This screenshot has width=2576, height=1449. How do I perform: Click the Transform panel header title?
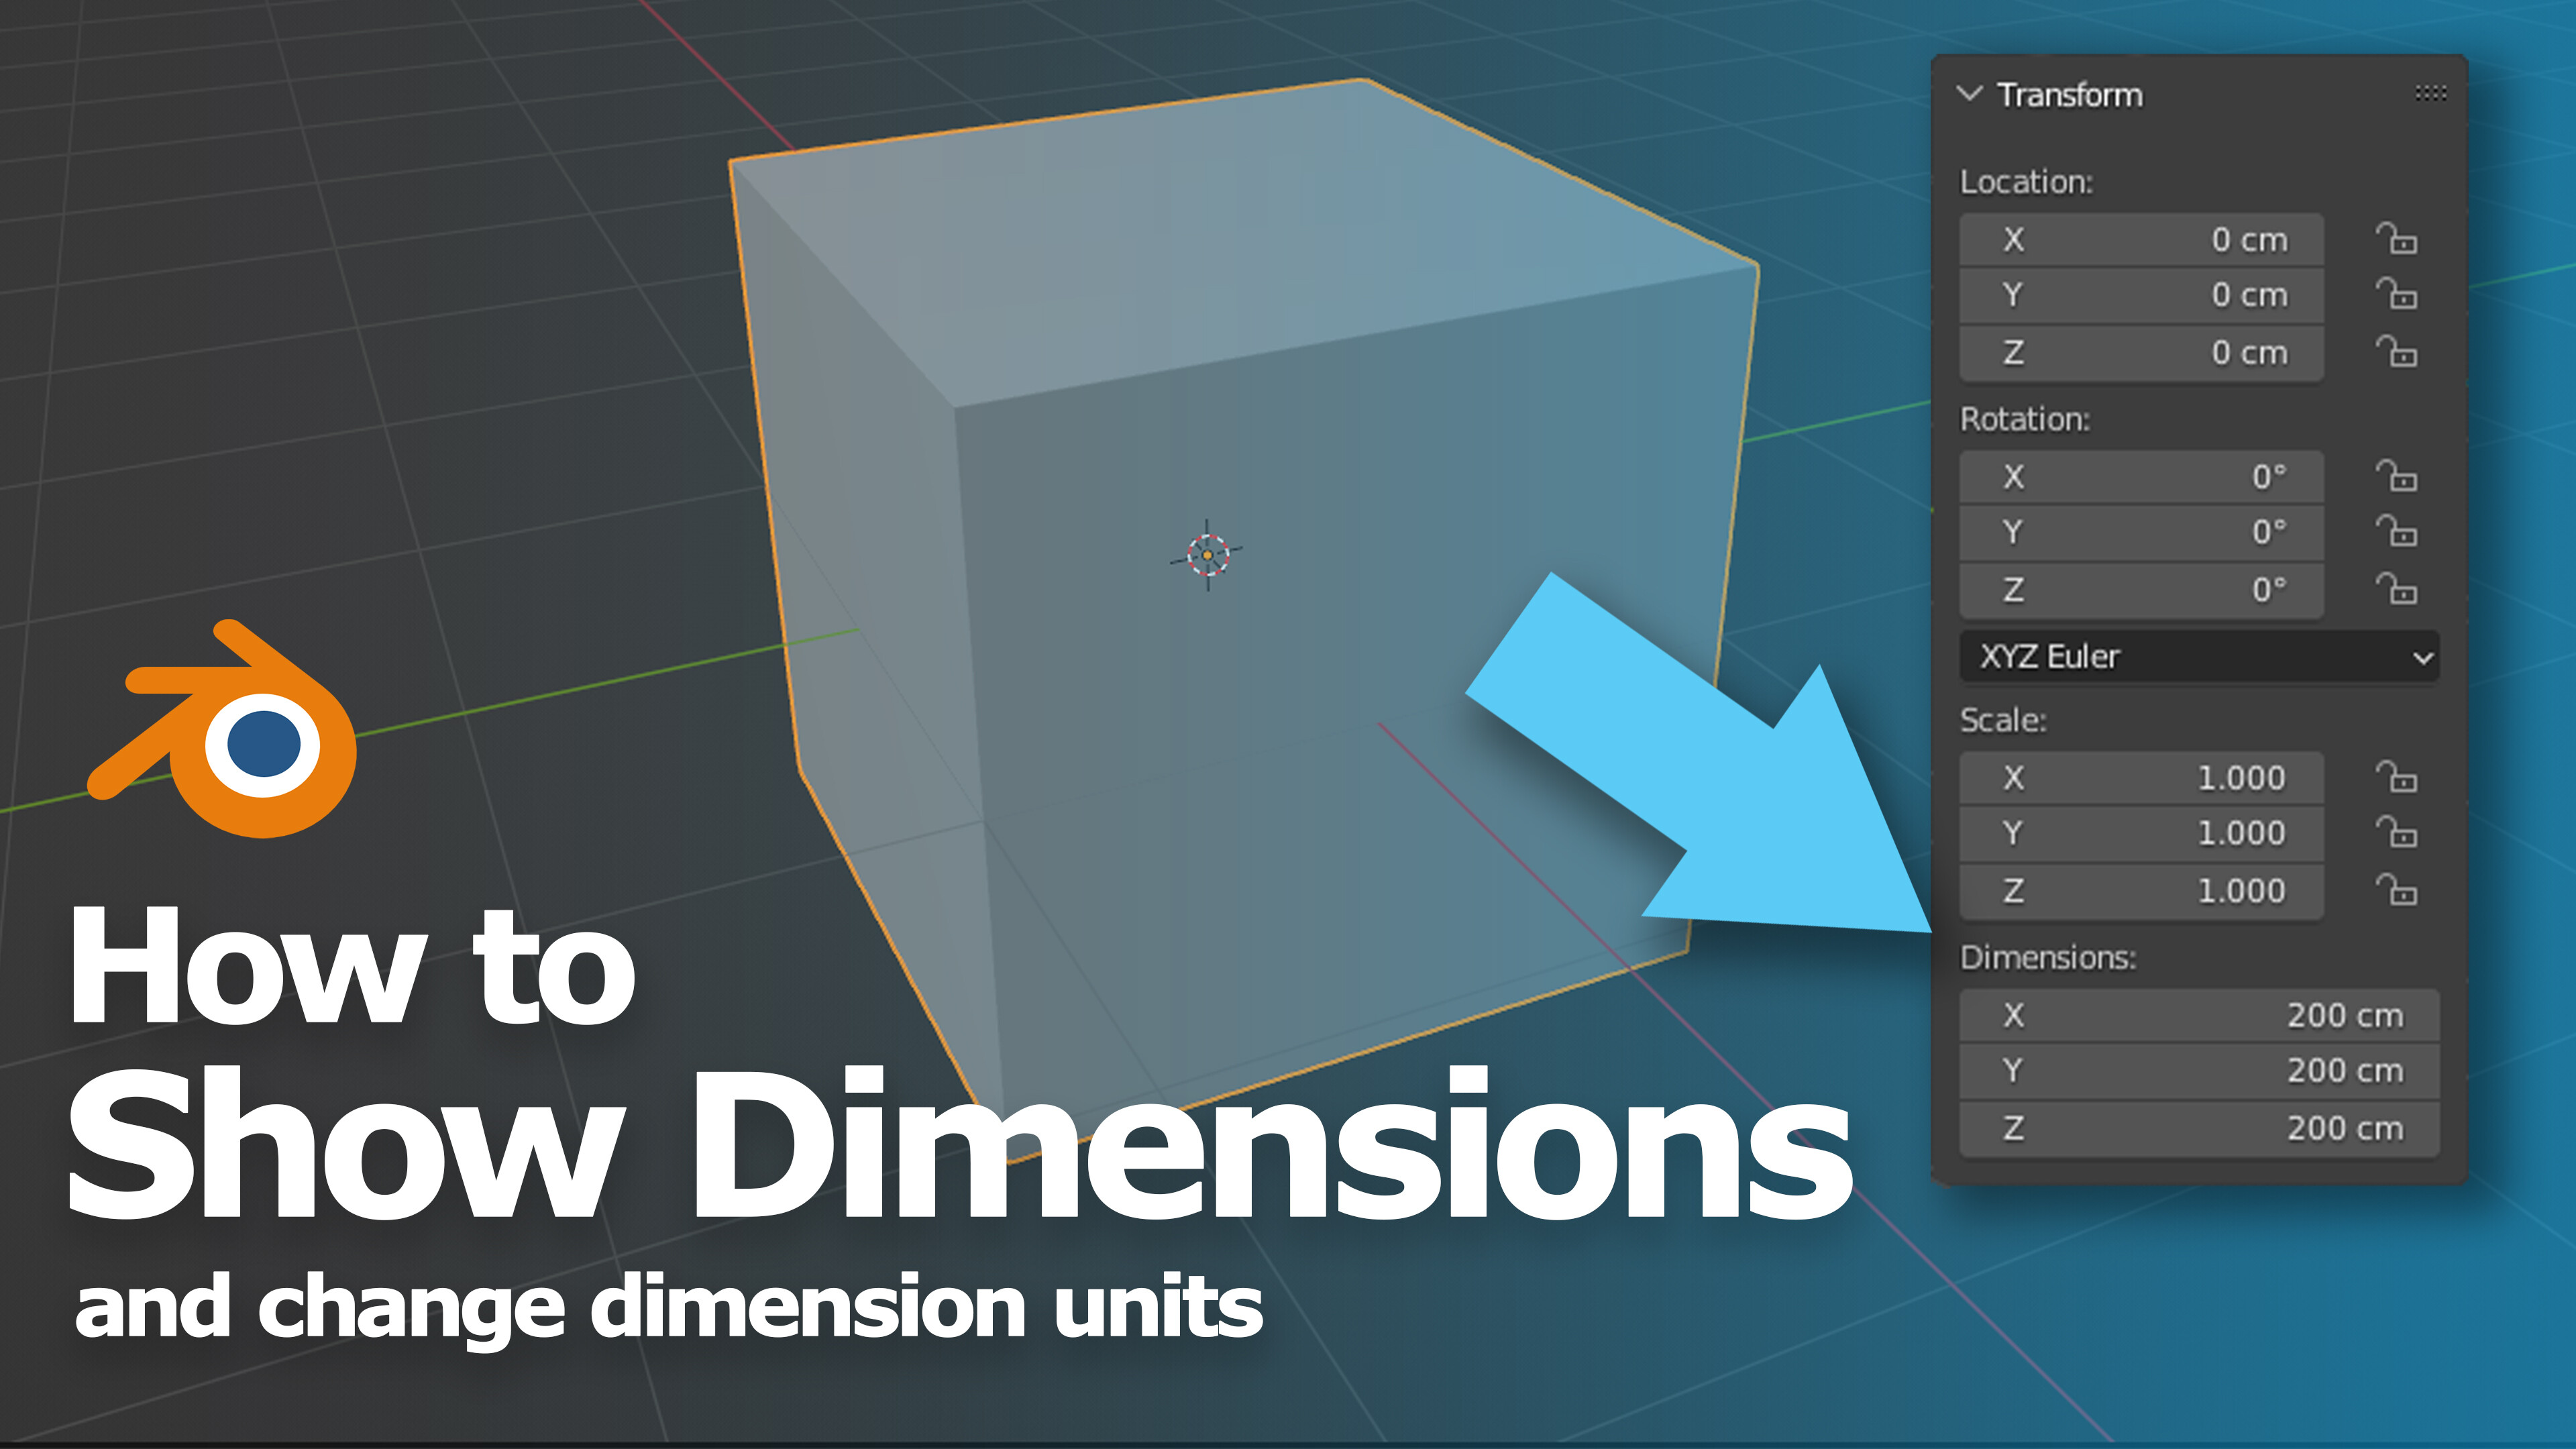[x=2069, y=95]
